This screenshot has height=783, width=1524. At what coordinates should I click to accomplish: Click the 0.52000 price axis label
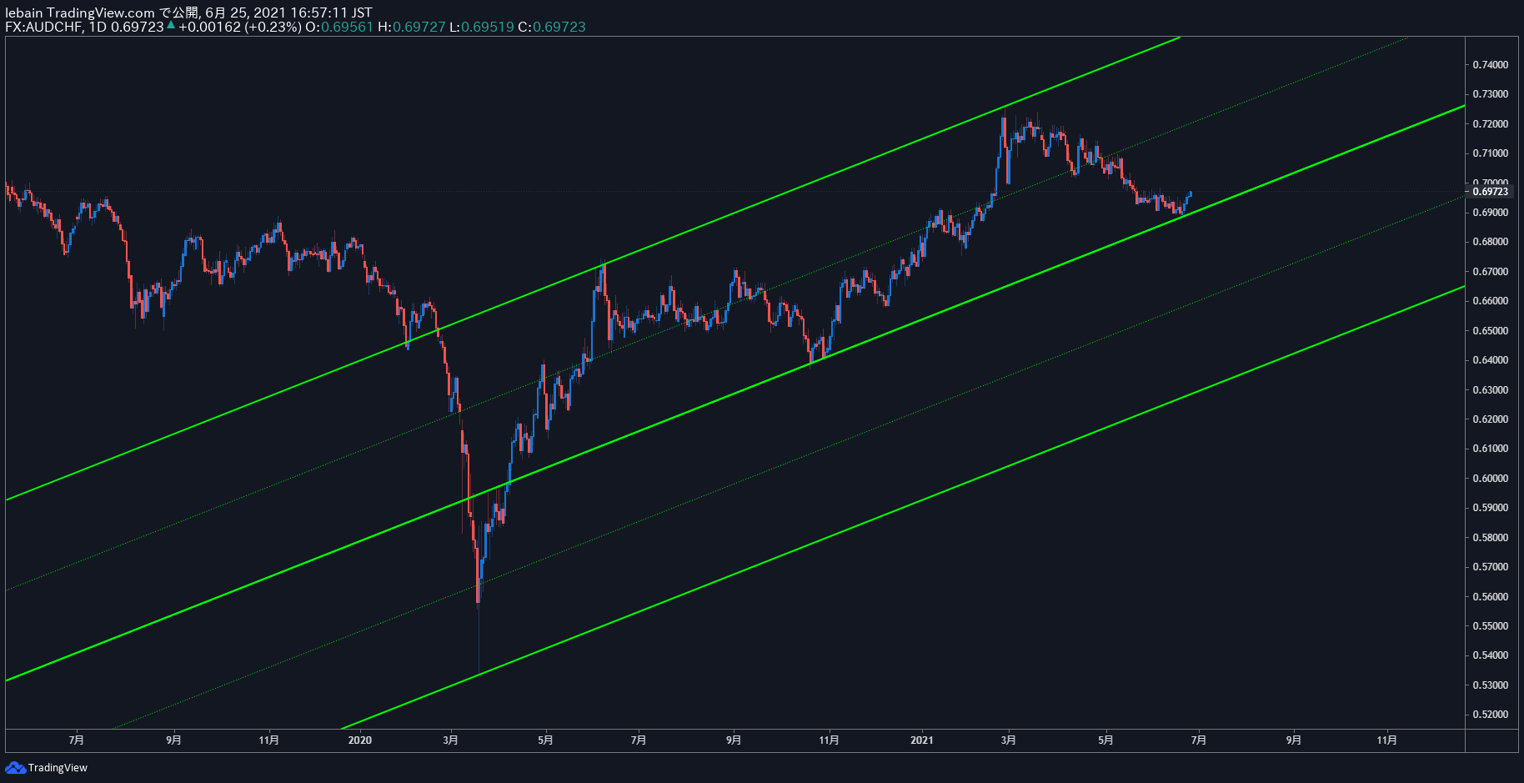point(1491,715)
